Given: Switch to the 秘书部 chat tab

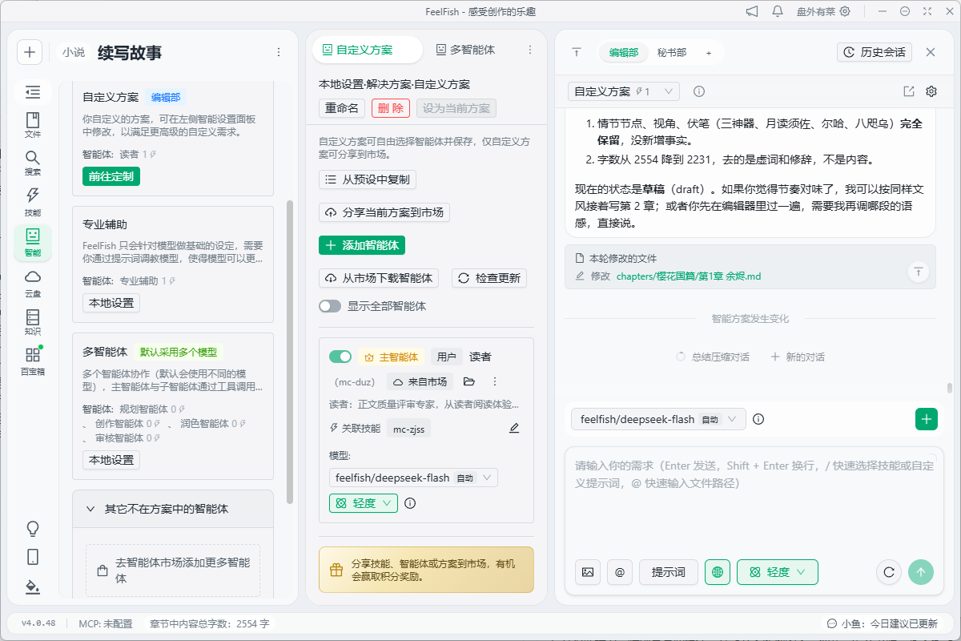Looking at the screenshot, I should pyautogui.click(x=672, y=52).
